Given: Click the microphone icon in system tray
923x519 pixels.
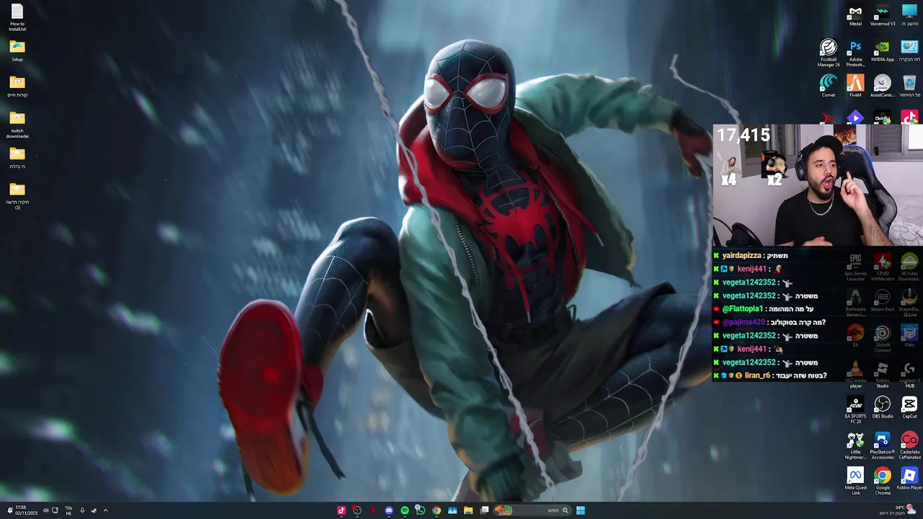Looking at the screenshot, I should coord(82,510).
